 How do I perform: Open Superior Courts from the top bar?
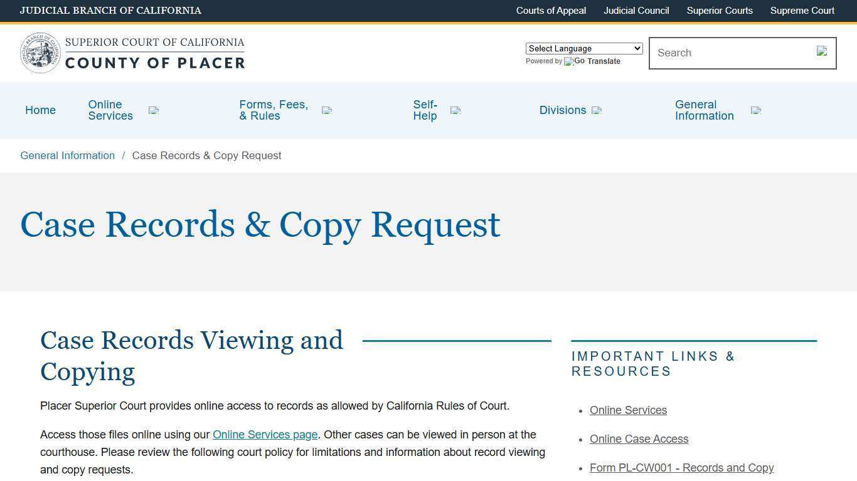[x=719, y=11]
